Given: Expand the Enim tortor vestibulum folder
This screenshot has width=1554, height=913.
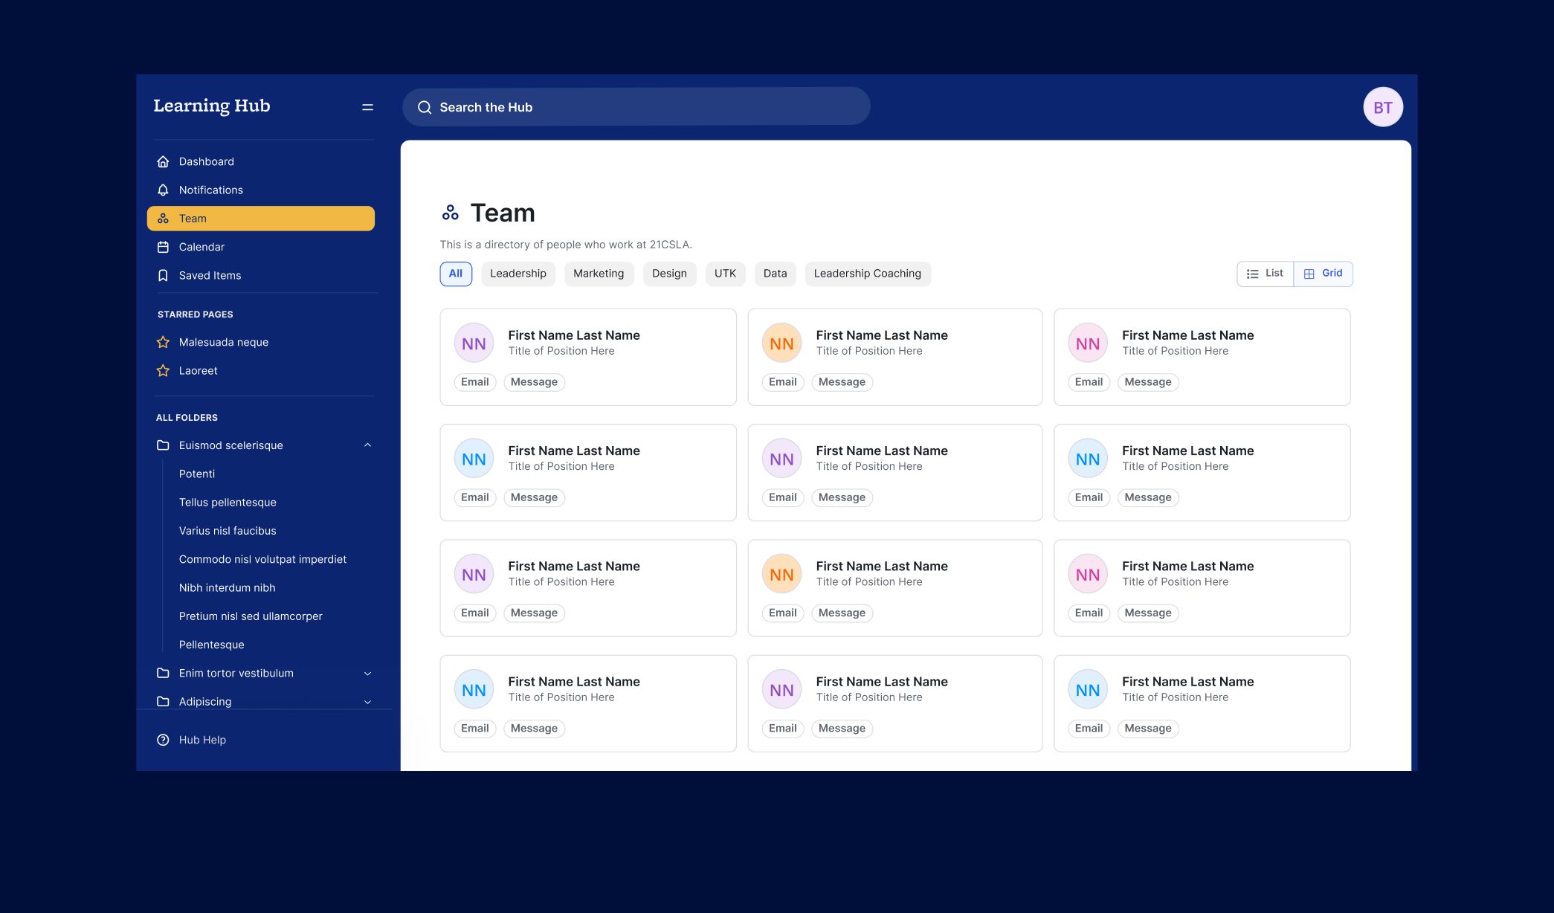Looking at the screenshot, I should (x=367, y=674).
